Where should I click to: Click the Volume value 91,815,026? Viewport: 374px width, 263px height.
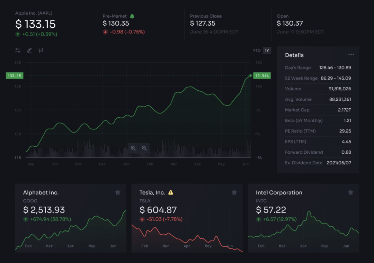click(340, 89)
